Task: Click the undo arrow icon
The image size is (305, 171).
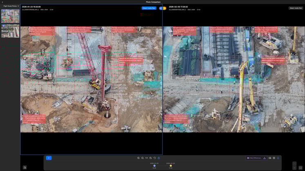Action: 155,158
